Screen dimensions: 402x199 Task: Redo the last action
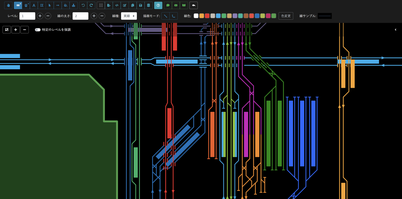point(91,5)
